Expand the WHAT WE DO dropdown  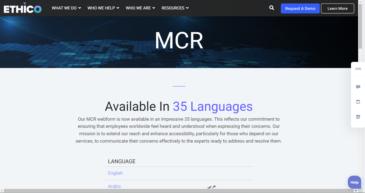(x=66, y=8)
